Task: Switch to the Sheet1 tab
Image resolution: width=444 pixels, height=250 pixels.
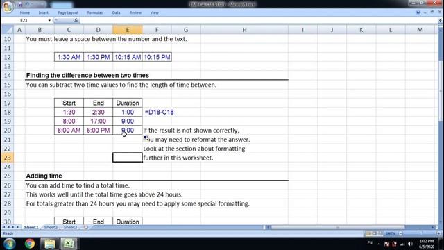Action: tap(31, 227)
